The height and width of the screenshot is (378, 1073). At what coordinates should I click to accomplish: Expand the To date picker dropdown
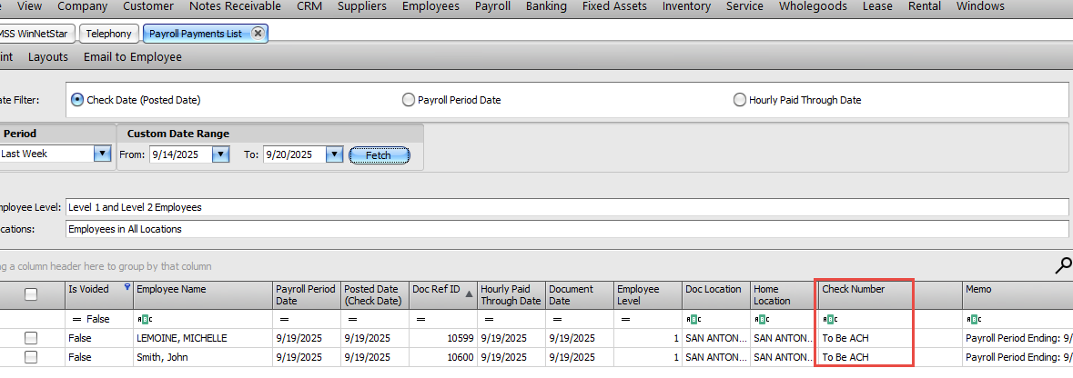(334, 154)
